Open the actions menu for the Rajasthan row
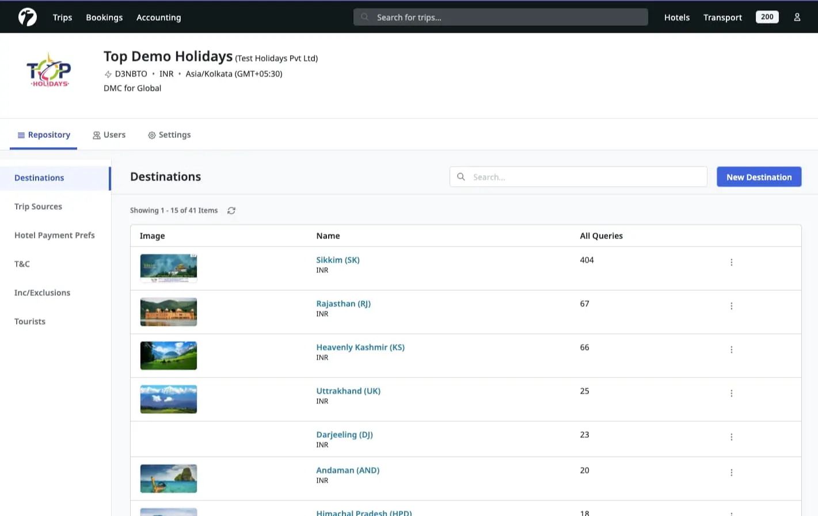The width and height of the screenshot is (818, 516). pos(731,306)
